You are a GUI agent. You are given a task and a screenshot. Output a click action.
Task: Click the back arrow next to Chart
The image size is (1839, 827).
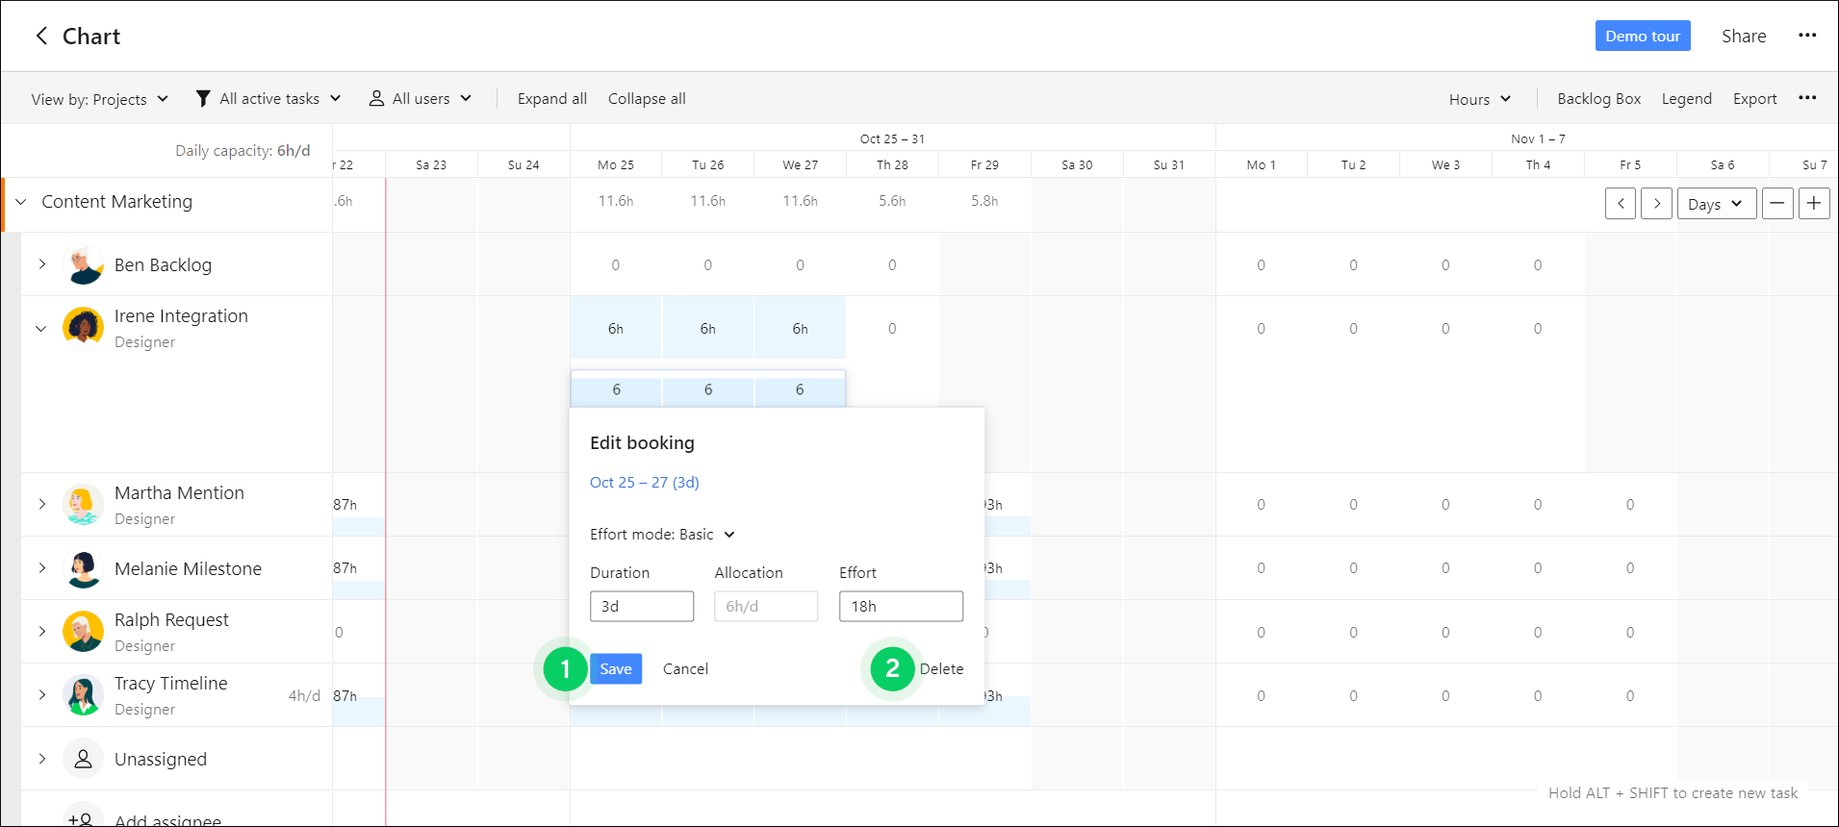pyautogui.click(x=41, y=37)
